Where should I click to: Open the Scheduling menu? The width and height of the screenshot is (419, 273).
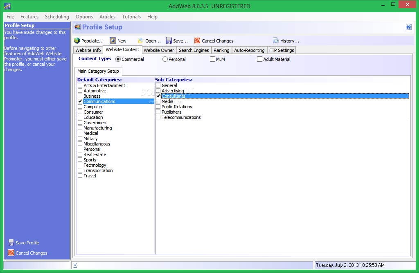coord(57,16)
